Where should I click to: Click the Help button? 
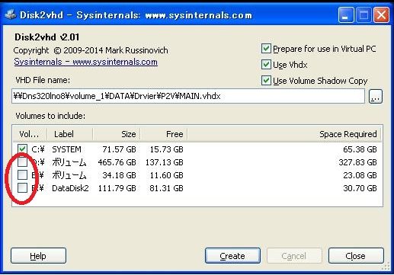(38, 256)
